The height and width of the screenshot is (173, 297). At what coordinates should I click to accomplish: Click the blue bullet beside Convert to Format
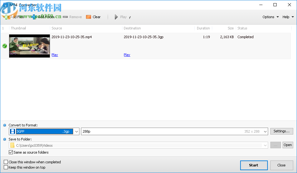[5, 125]
